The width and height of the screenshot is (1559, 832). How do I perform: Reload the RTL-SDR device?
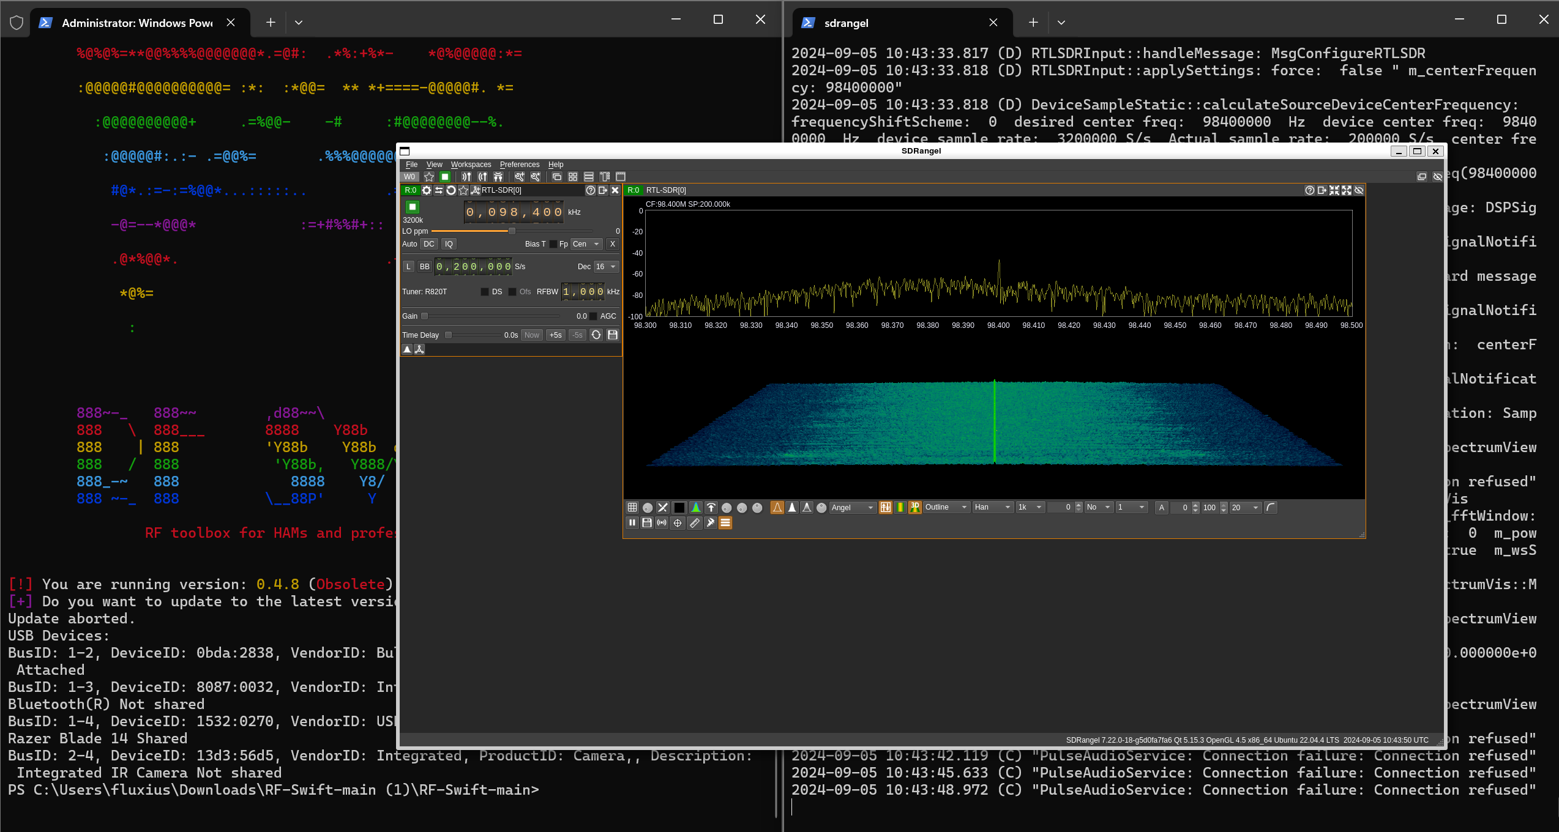[x=451, y=190]
